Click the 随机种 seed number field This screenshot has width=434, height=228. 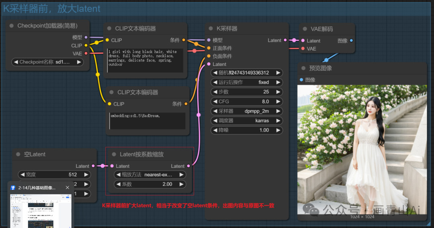tap(247, 73)
